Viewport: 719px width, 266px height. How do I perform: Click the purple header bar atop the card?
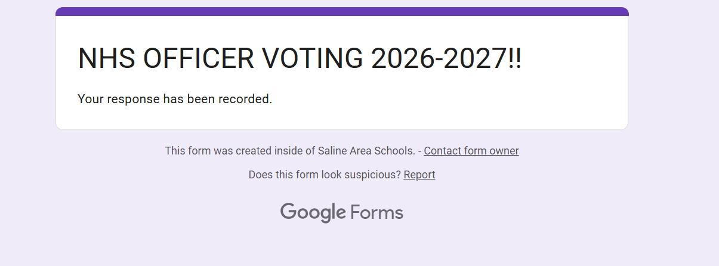click(341, 11)
